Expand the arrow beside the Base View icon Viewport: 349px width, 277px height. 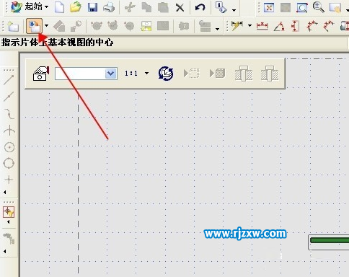pos(46,25)
